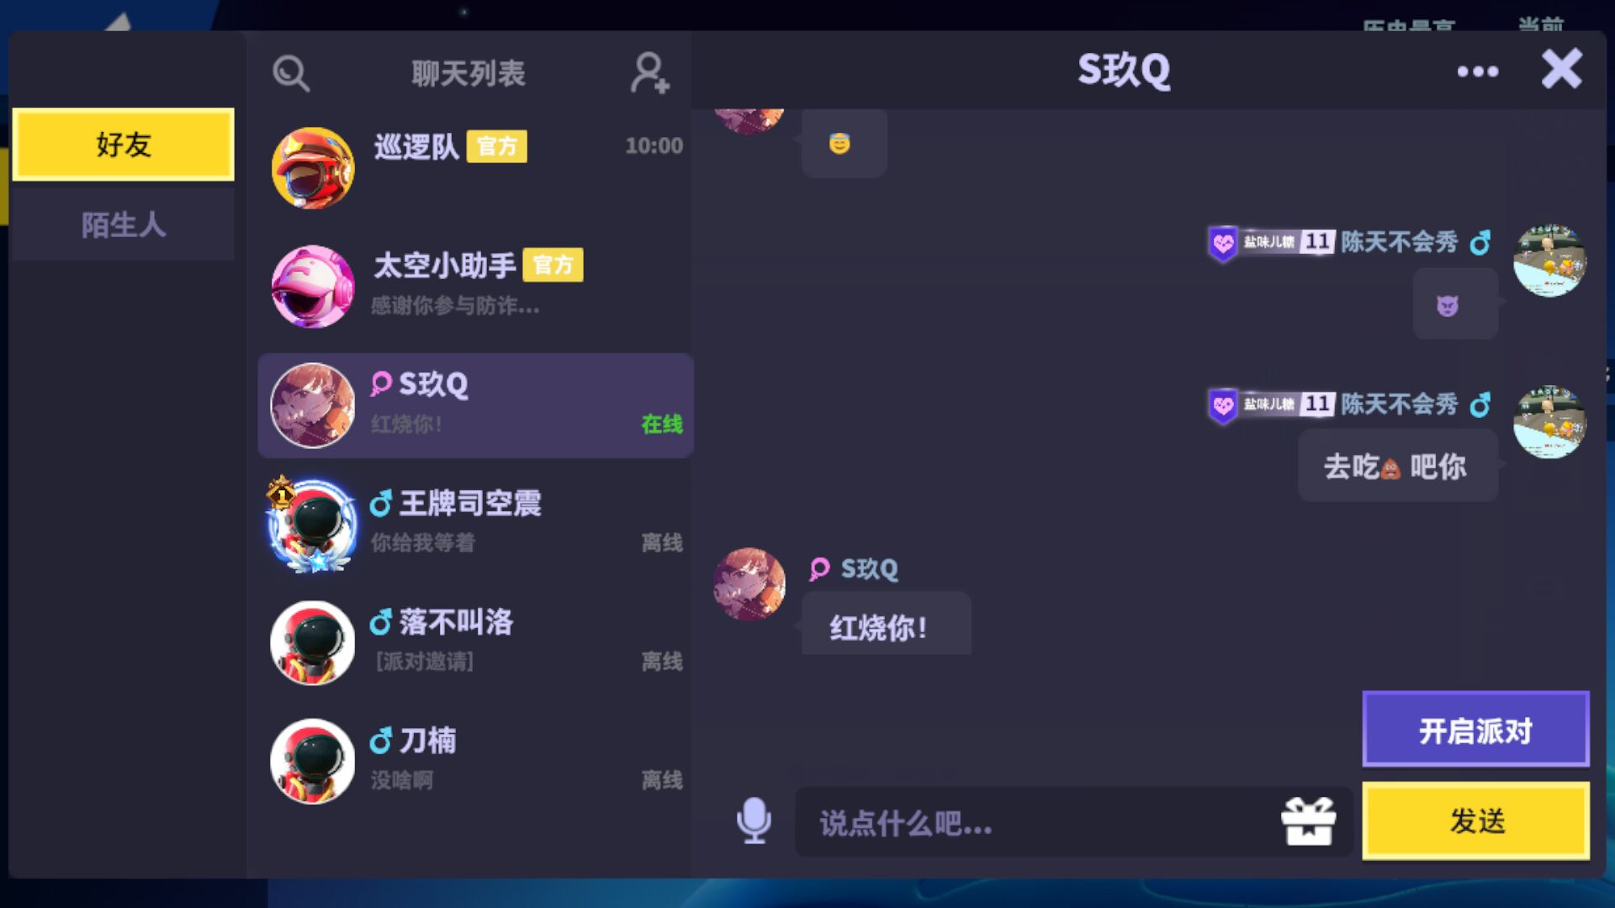Start a party with 开启派对

1476,730
